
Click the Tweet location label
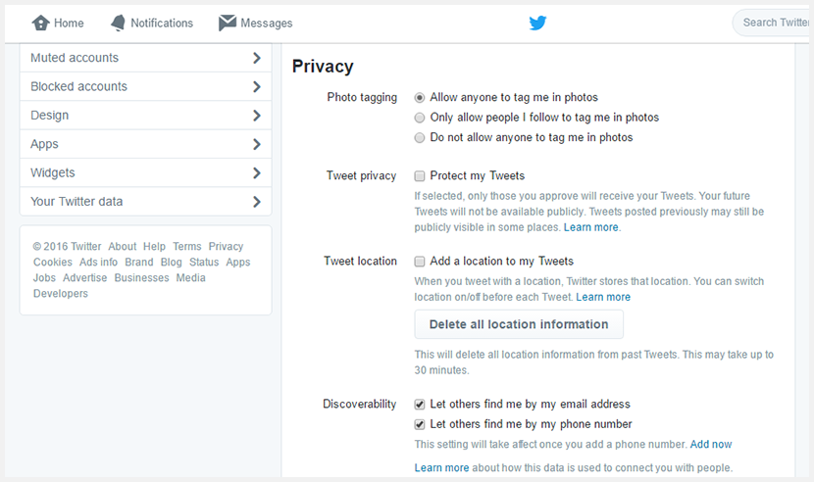(x=360, y=261)
